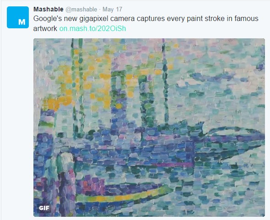Play the pointillist painting GIF

tap(149, 127)
